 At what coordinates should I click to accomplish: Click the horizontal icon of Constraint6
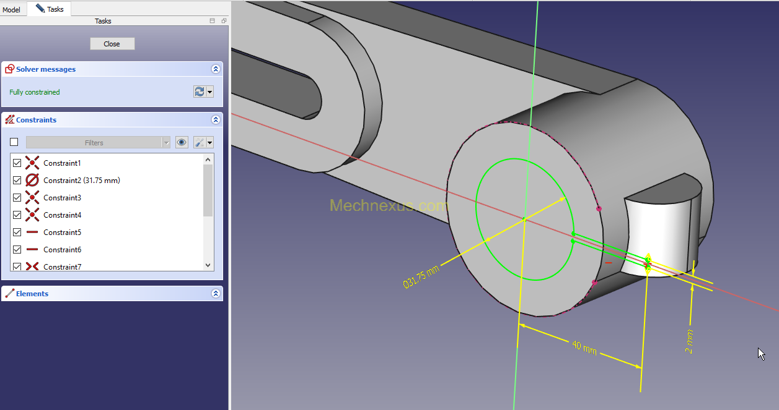click(x=32, y=250)
